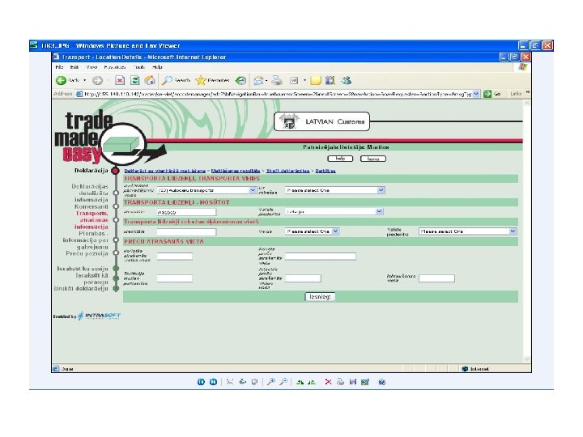
Task: Click the Messenger people icon
Action: pyautogui.click(x=347, y=80)
